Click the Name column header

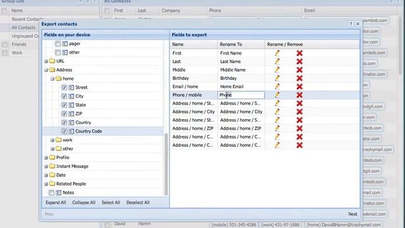coord(194,44)
